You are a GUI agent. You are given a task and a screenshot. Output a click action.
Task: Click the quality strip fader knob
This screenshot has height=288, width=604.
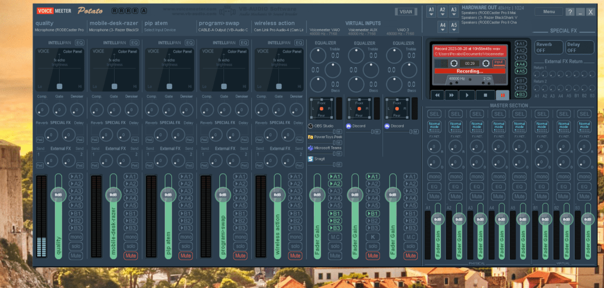[x=58, y=195]
